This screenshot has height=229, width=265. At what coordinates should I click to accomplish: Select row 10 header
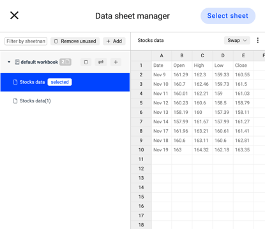141,149
